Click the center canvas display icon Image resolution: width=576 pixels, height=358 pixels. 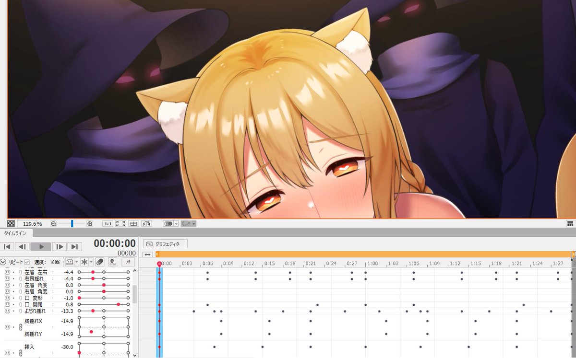(134, 224)
